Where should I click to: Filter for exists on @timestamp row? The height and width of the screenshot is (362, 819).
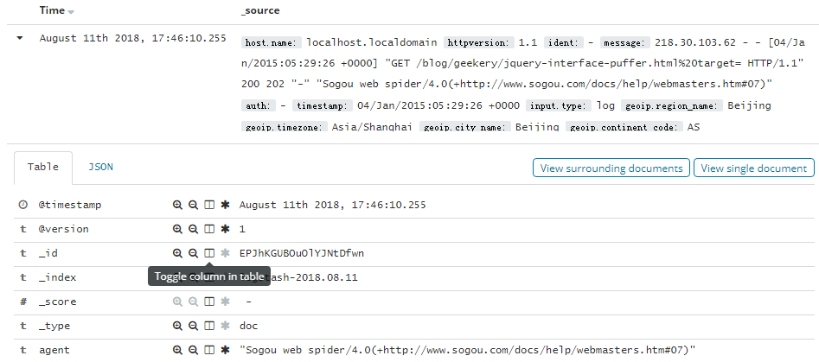tap(225, 205)
